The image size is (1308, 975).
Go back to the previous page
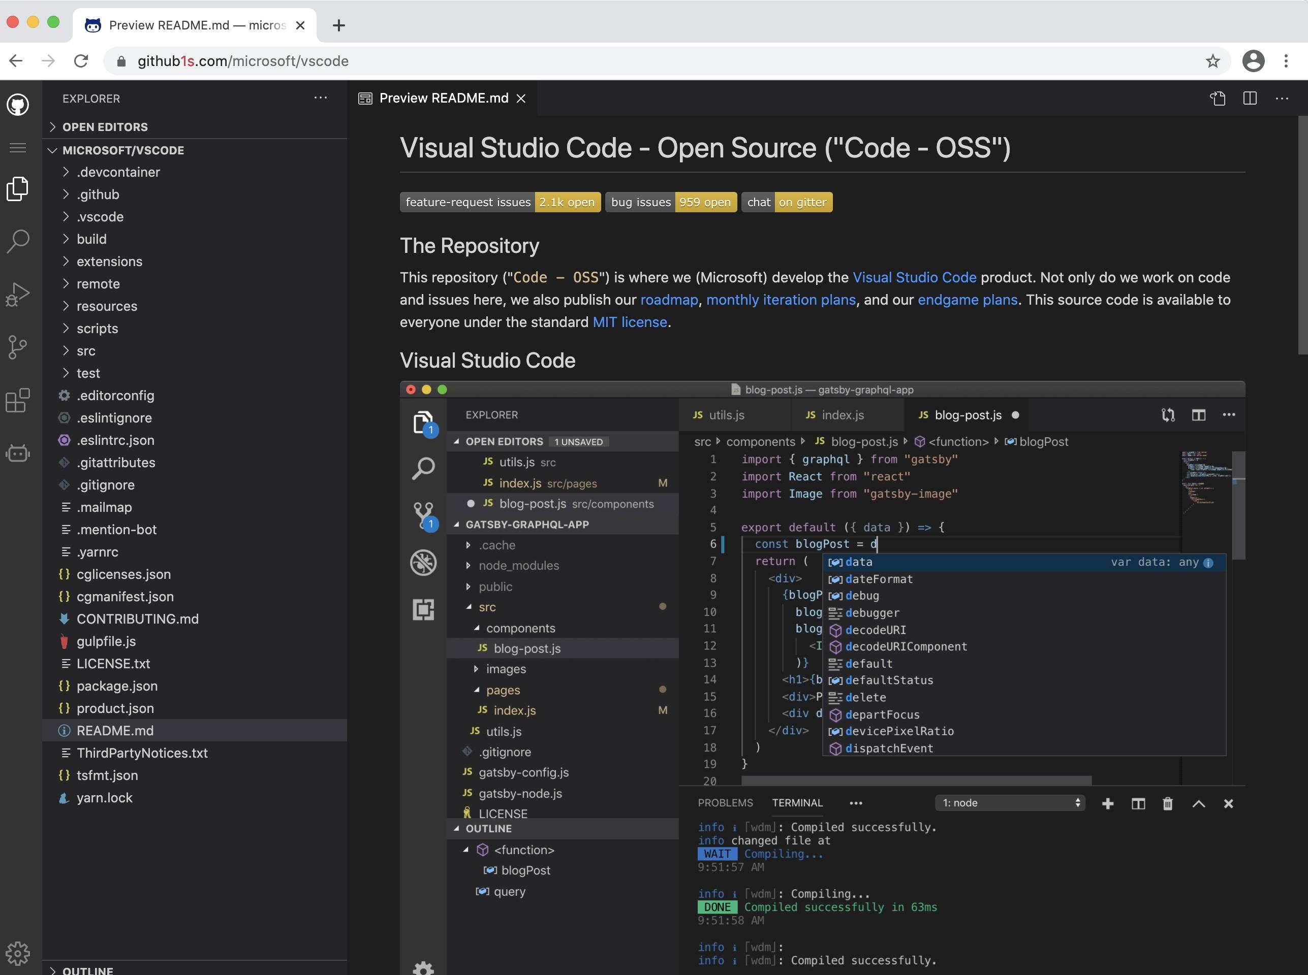(17, 61)
